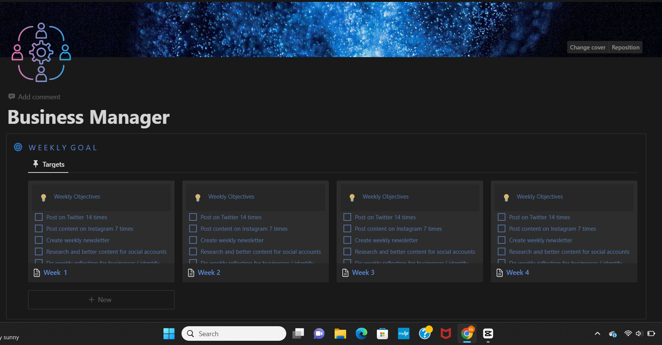
Task: Click Add comment above the page title
Action: tap(35, 97)
